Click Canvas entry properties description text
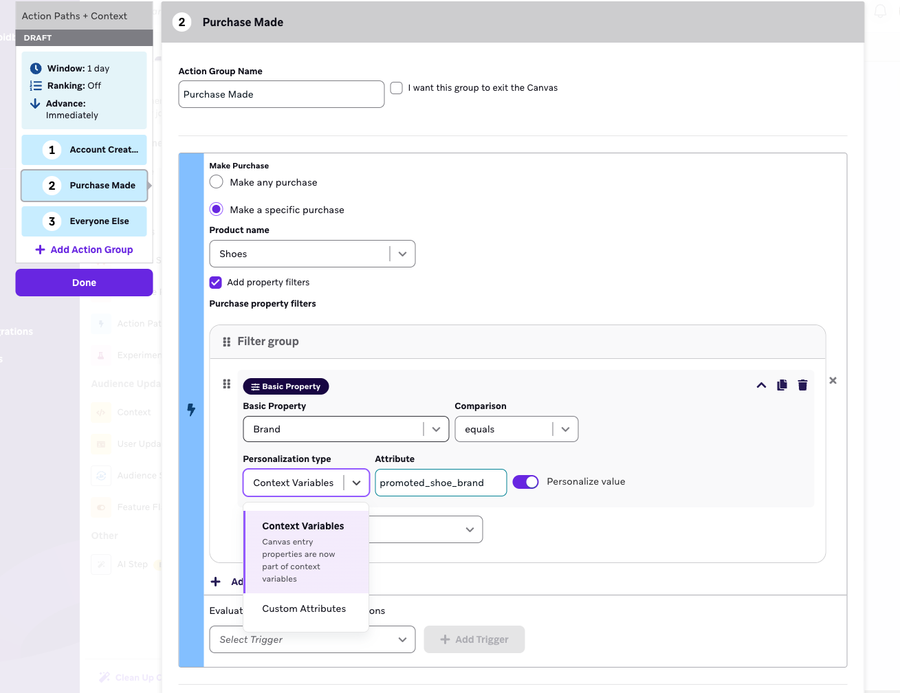This screenshot has height=693, width=900. [298, 560]
